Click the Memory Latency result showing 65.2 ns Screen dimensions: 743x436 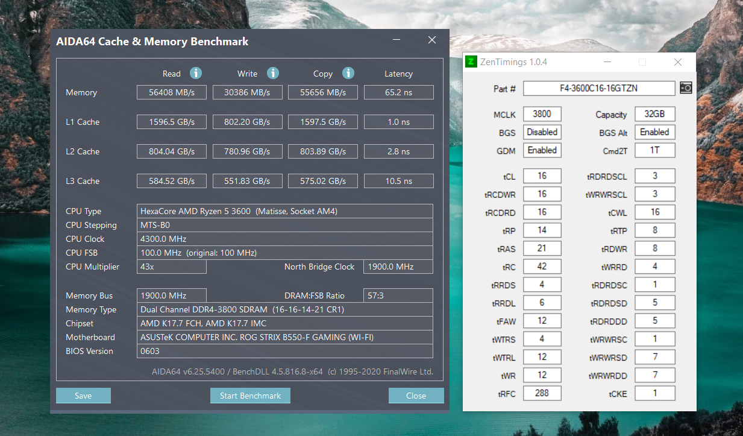click(x=398, y=92)
